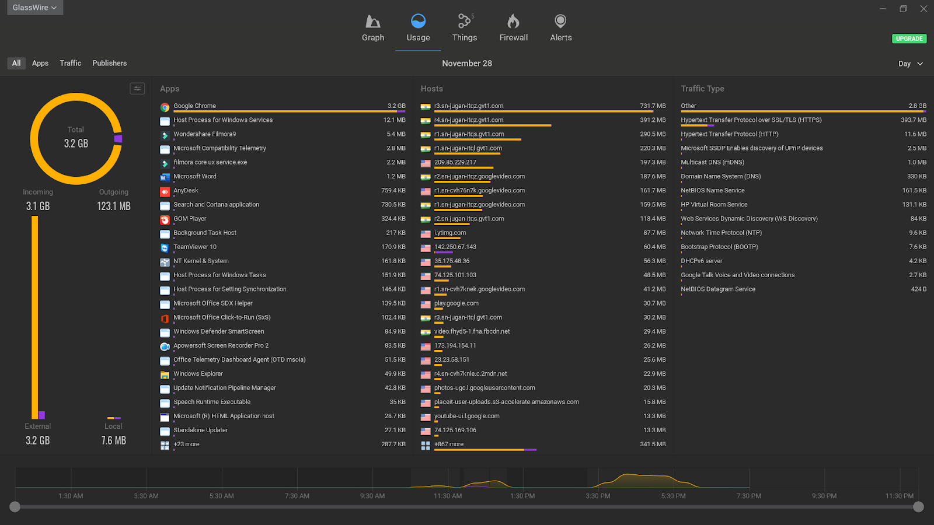Click the Google Chrome app icon
This screenshot has width=934, height=525.
[x=165, y=107]
